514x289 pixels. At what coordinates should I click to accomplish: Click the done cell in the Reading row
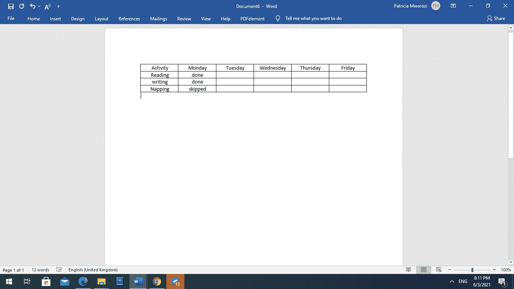pyautogui.click(x=197, y=75)
